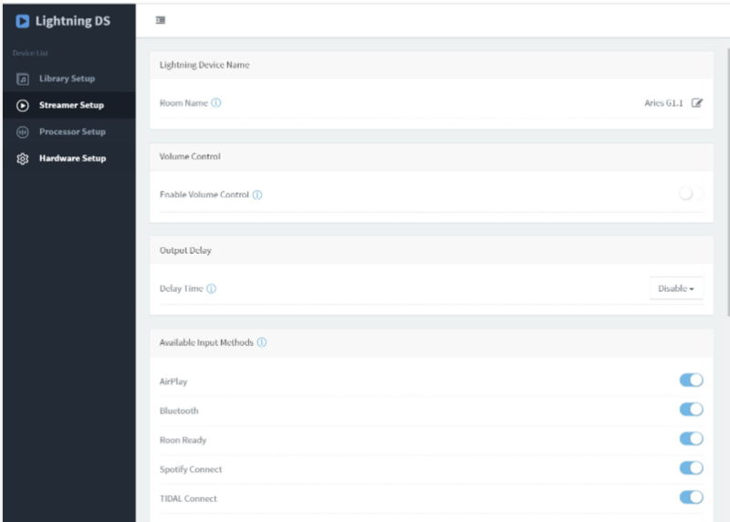Show Available Input Methods info icon
730x522 pixels.
point(262,342)
